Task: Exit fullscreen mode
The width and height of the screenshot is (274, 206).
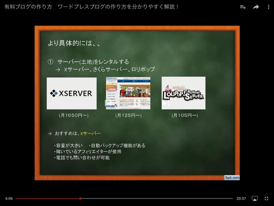Action: coord(267,198)
